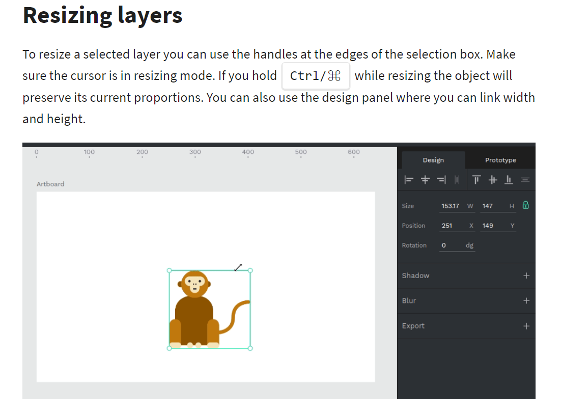This screenshot has width=561, height=413.
Task: Click the bottom-right selection handle
Action: point(250,348)
